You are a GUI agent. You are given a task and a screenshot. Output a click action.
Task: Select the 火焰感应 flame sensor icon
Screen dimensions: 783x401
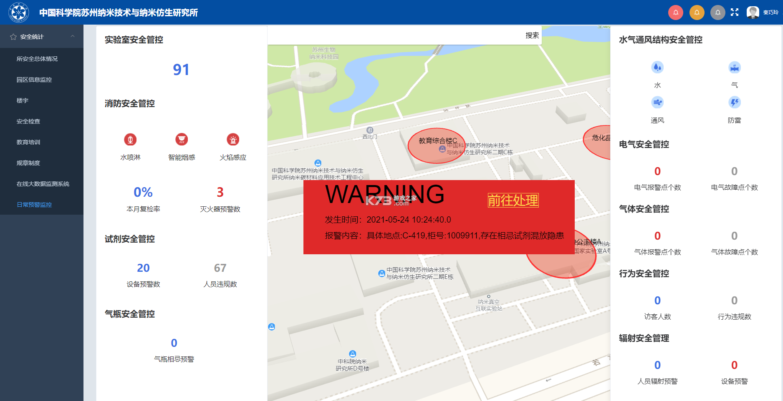point(233,140)
